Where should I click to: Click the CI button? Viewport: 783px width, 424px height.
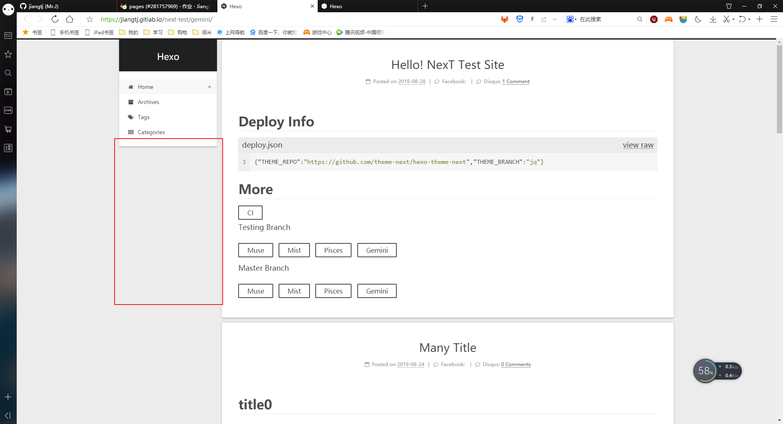point(250,213)
